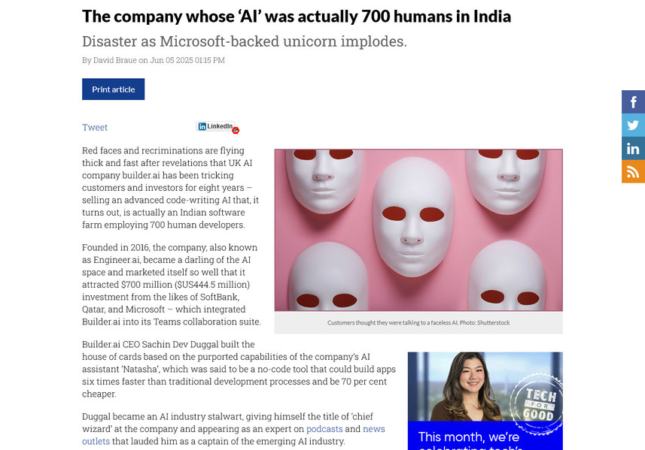Click the Tech For Good stamp badge

click(x=537, y=403)
